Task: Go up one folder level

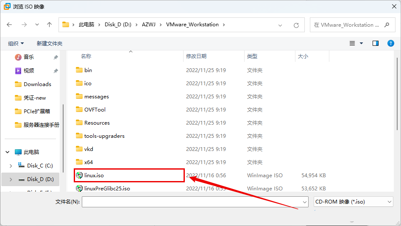Action: [x=49, y=25]
